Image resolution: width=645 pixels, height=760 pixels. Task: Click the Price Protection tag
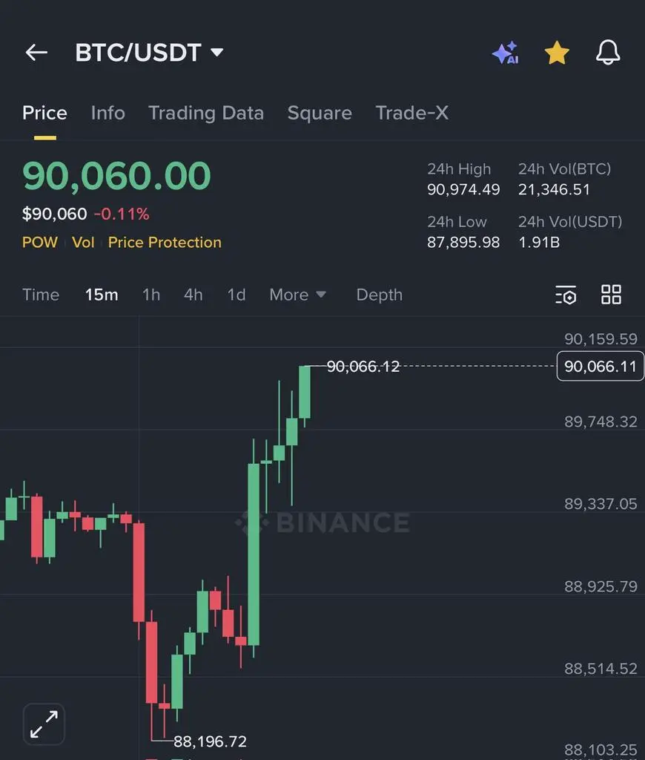pos(165,243)
